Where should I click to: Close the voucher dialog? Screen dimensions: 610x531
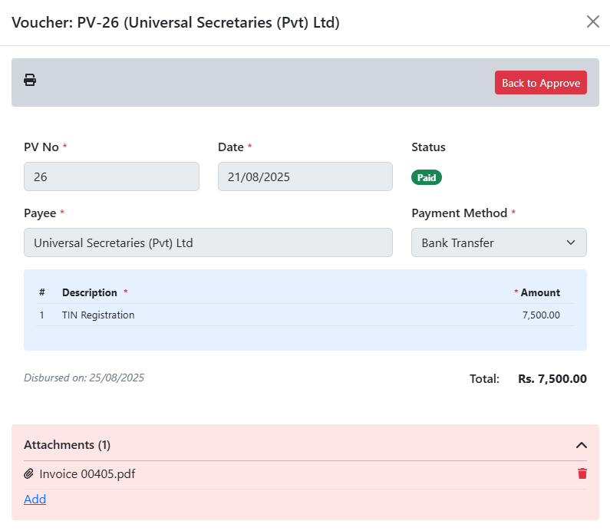pyautogui.click(x=592, y=21)
